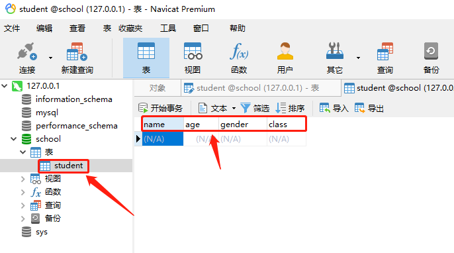The image size is (454, 253).
Task: Click the 开始事务 button
Action: coord(160,108)
